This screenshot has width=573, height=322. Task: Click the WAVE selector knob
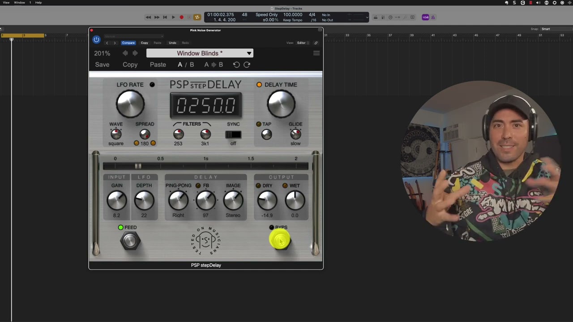pyautogui.click(x=116, y=134)
